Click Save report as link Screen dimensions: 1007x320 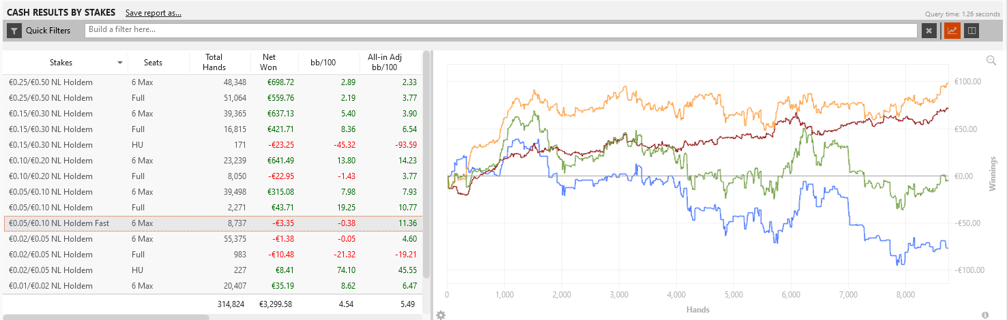154,13
